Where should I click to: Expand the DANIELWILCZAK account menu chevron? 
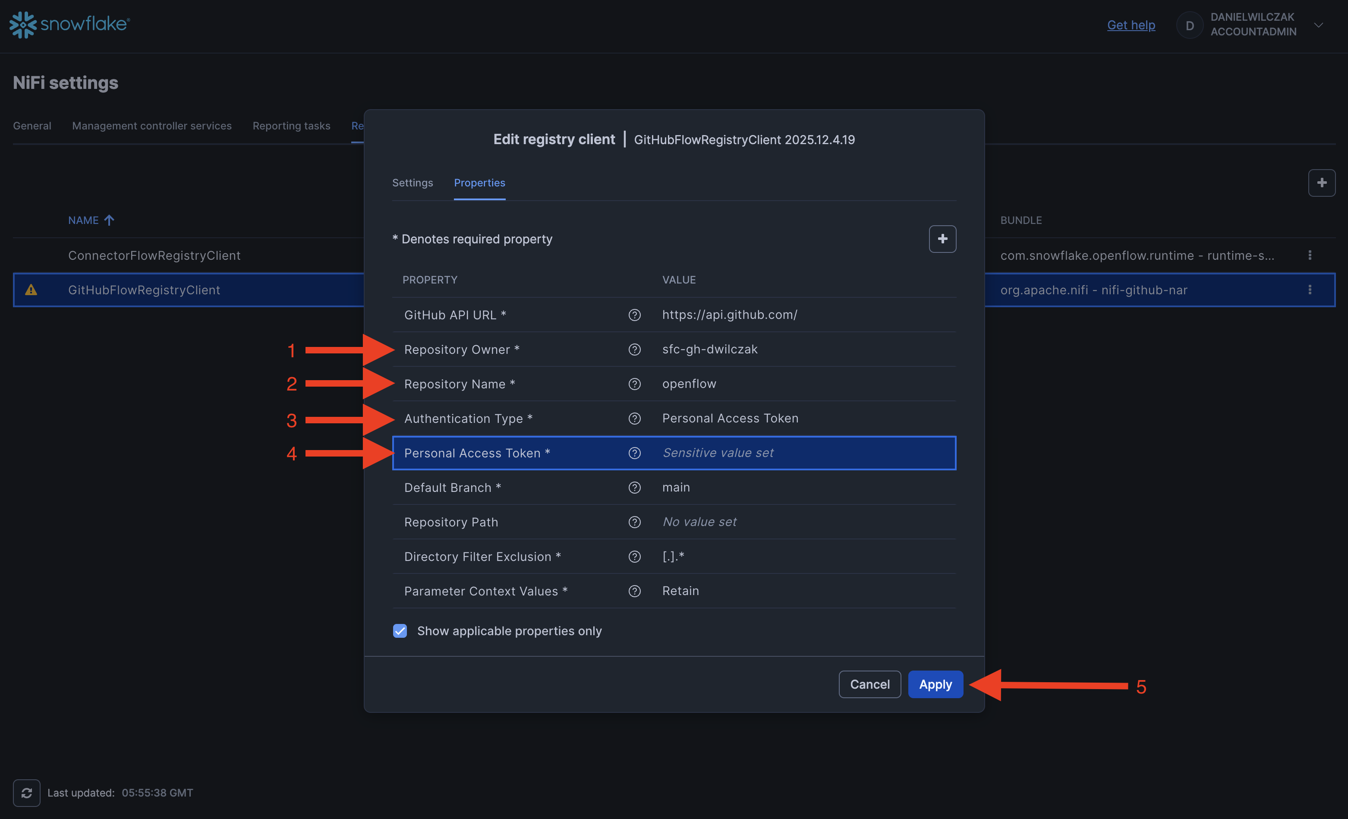pyautogui.click(x=1319, y=25)
